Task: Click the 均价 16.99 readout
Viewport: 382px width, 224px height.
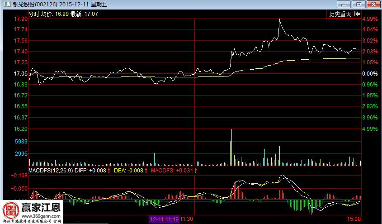Action: point(55,14)
